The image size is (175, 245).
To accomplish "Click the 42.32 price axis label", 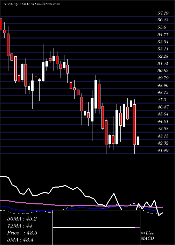I will [x=163, y=143].
